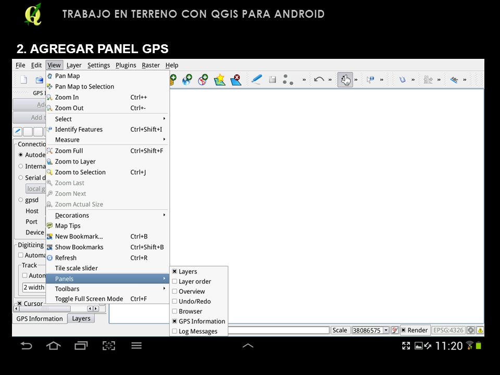
Task: Click the CRS status globe icon
Action: click(471, 330)
